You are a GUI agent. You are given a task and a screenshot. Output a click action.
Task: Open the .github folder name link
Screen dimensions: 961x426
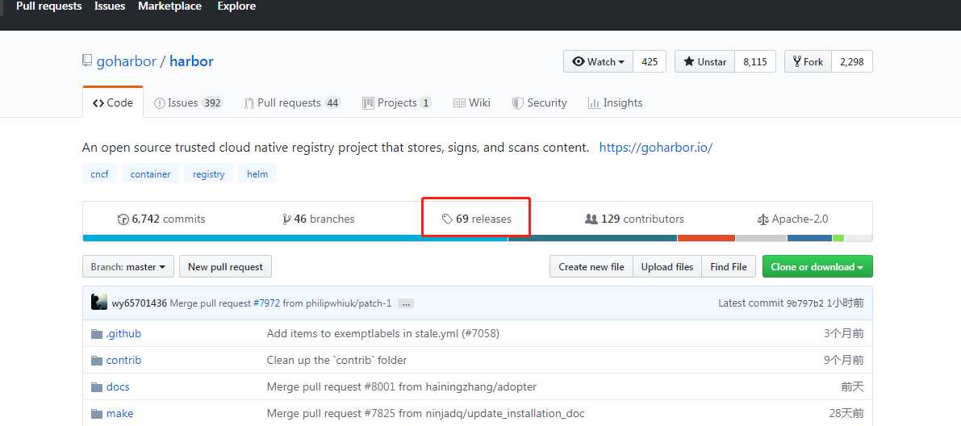(123, 334)
